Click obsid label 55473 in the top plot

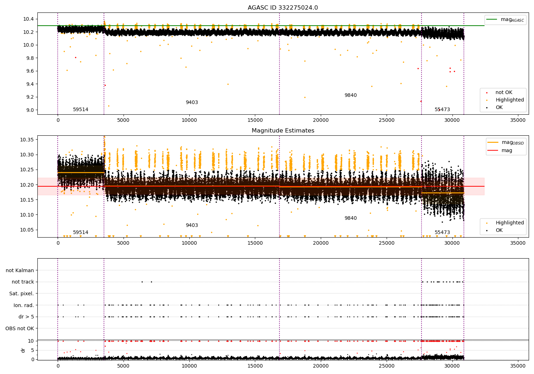442,110
